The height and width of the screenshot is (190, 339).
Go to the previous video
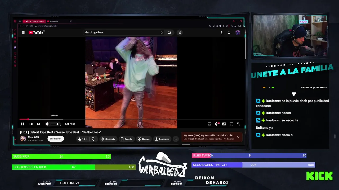point(31,124)
